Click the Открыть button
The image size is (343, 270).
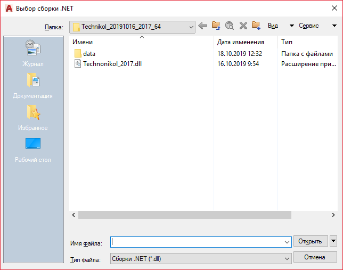[311, 241]
